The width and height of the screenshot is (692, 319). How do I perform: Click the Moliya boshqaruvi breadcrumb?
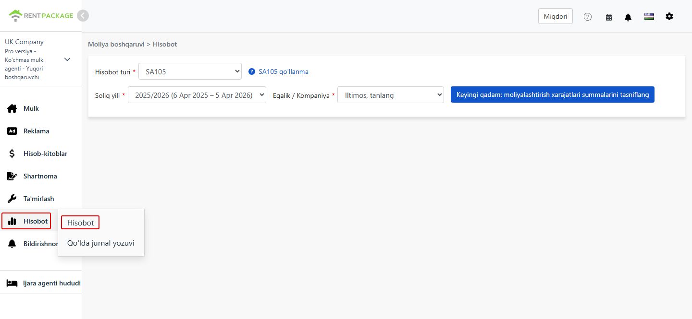pos(116,44)
